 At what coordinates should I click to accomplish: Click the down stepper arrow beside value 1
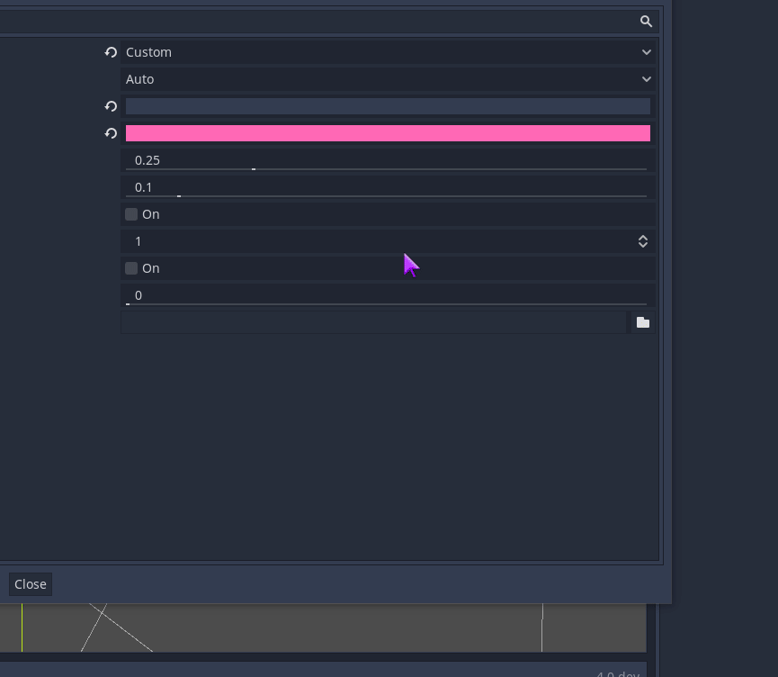pos(643,245)
